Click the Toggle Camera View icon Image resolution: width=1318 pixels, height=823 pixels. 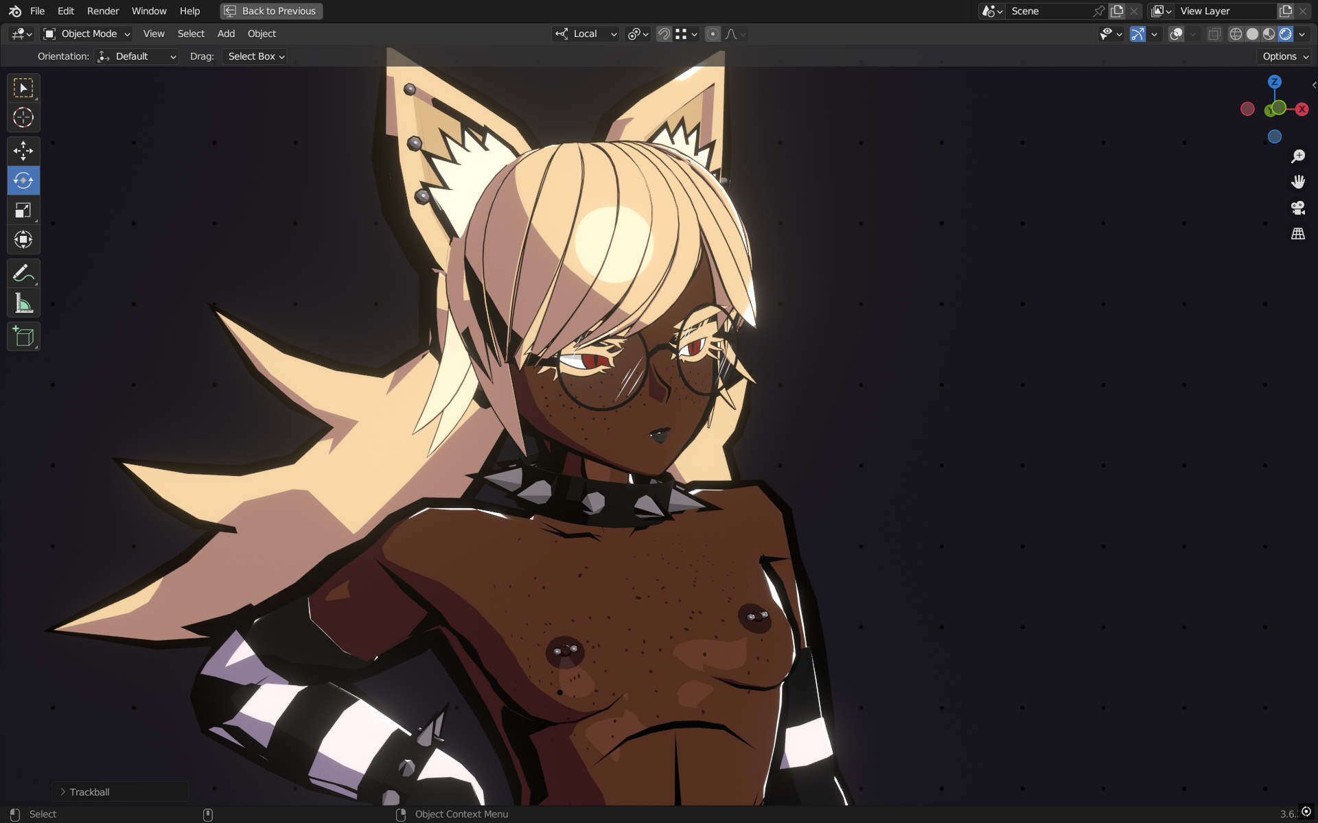point(1297,208)
